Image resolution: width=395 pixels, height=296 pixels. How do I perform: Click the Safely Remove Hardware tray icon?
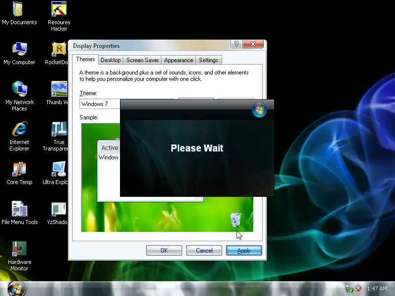tap(350, 289)
